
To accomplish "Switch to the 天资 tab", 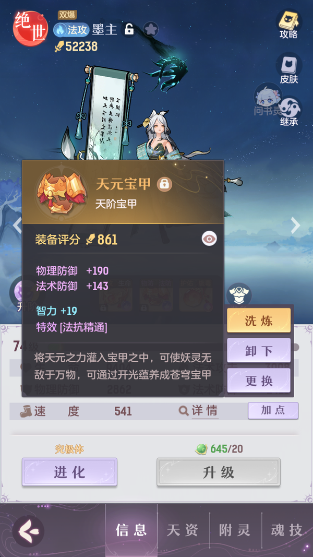I will click(x=183, y=530).
